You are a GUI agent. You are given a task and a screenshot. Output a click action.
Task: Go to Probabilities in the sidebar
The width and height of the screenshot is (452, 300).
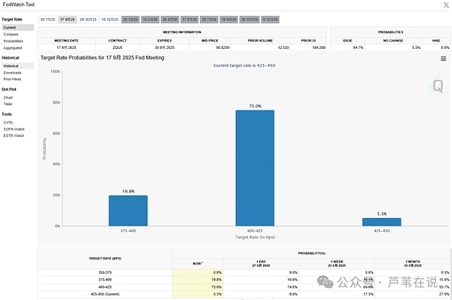[14, 41]
